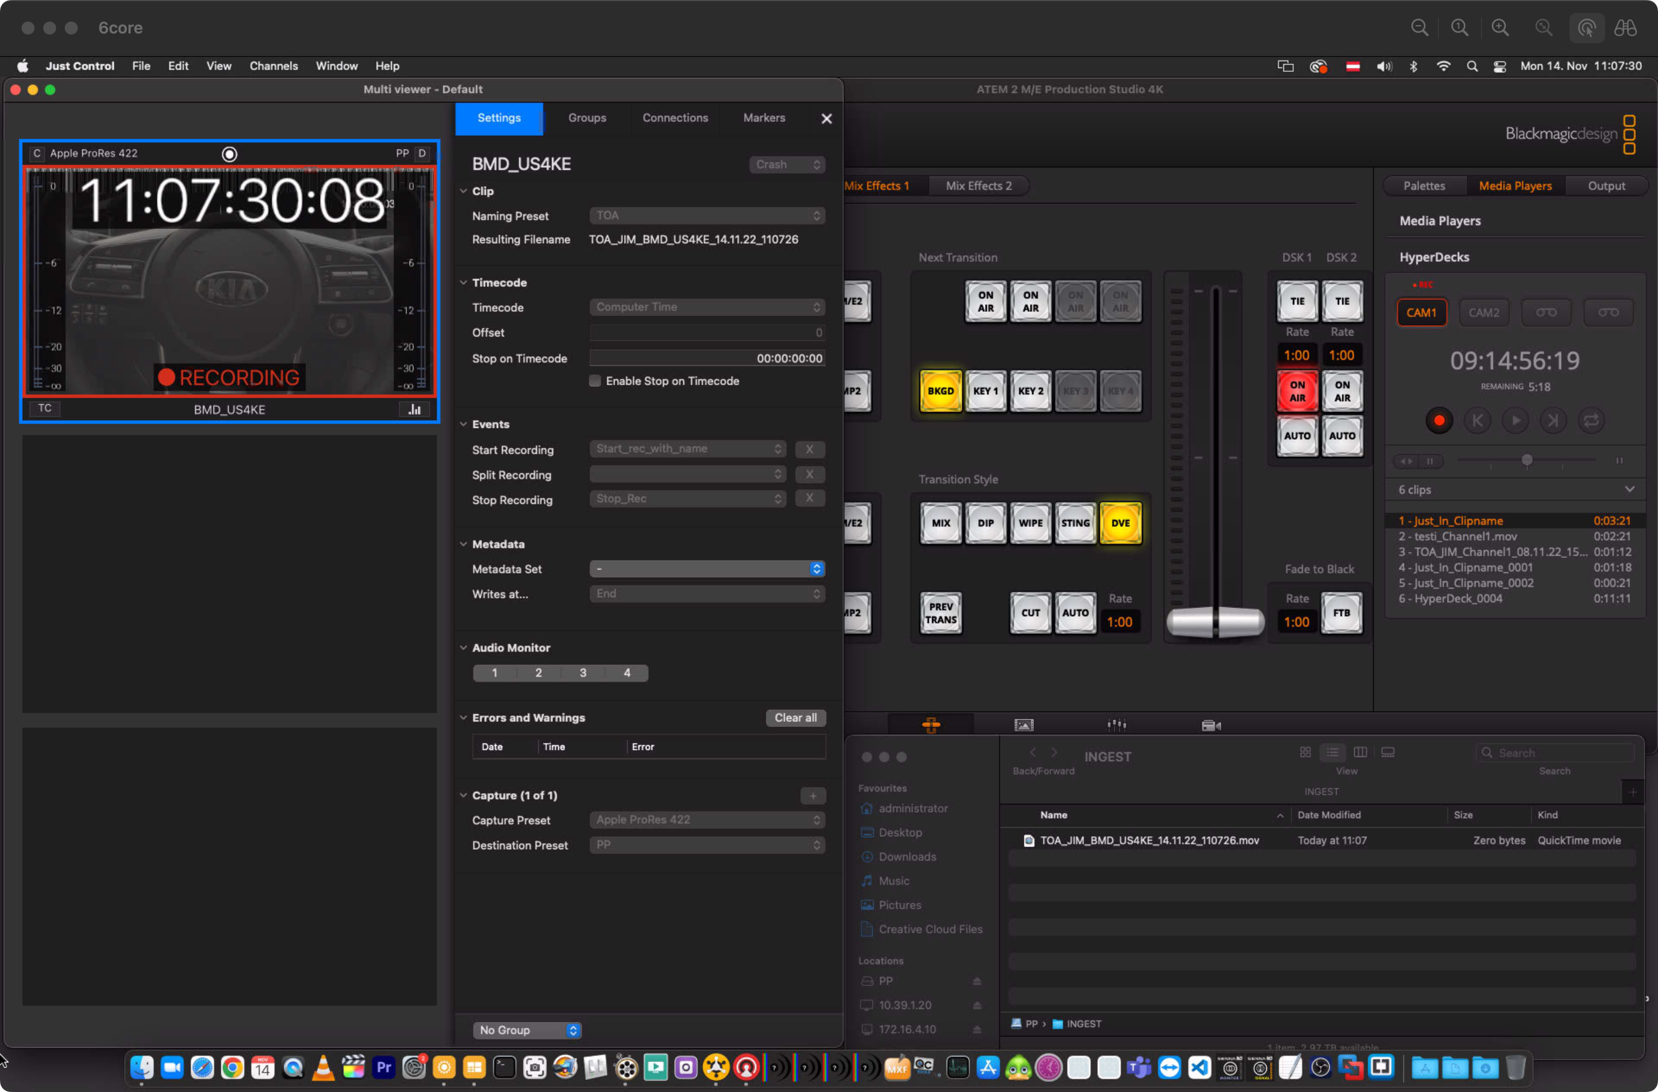Click HyperDeck previous clip button

[x=1477, y=420]
